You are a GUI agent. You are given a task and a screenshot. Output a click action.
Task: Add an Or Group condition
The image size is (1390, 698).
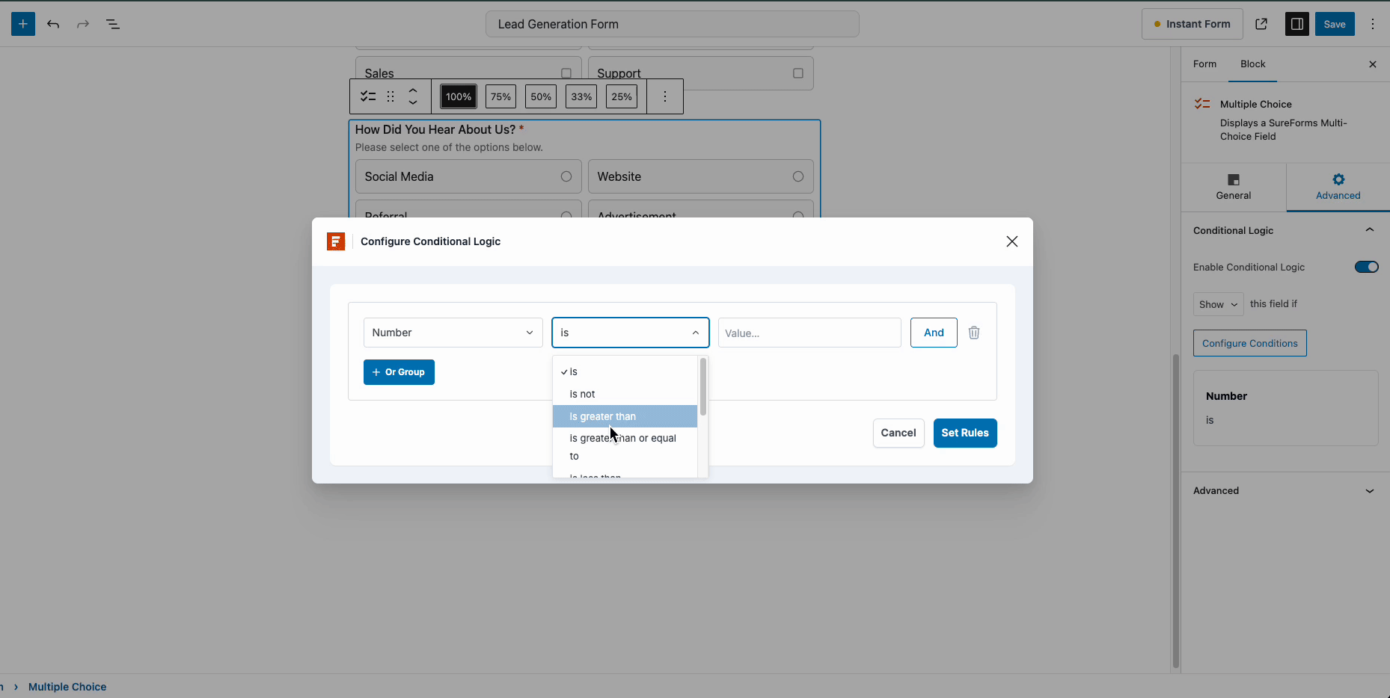pyautogui.click(x=399, y=372)
